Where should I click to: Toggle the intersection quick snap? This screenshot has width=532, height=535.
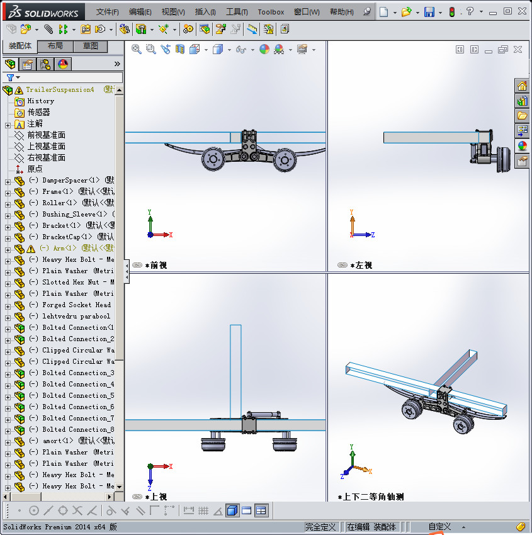(x=77, y=510)
